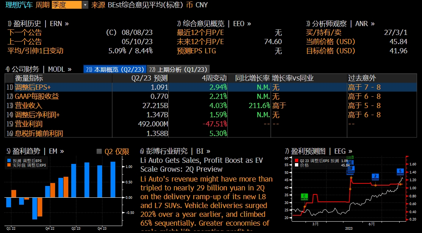Viewport: 422px width, 233px height.
Task: Click the 过去意外 column header
Action: pyautogui.click(x=362, y=78)
